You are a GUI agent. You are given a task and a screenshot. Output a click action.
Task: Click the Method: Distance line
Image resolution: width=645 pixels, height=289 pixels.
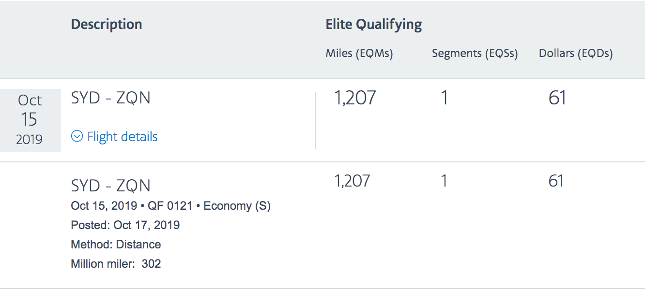[x=116, y=245]
